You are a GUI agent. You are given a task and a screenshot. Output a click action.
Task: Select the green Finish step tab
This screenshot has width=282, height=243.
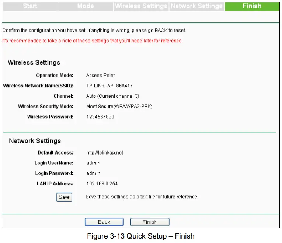coord(252,6)
